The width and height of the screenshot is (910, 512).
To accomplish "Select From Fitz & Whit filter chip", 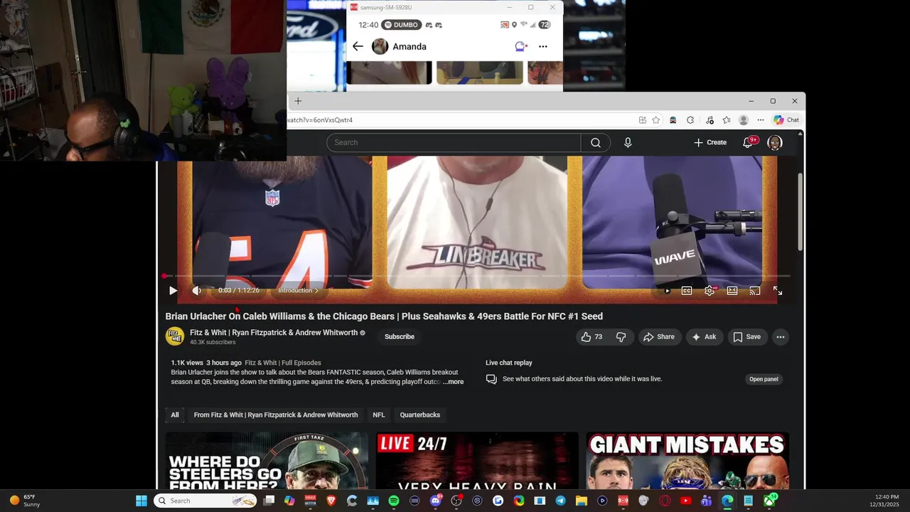I will click(276, 415).
